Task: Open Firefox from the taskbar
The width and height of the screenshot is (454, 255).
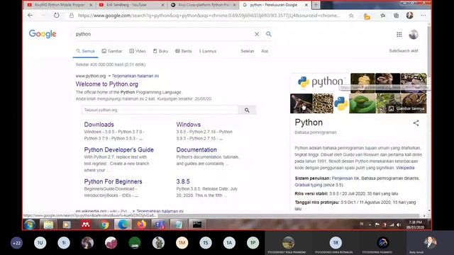Action: coord(142,225)
